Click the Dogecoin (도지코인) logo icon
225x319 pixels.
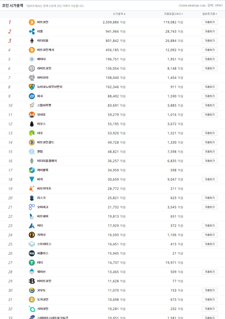[x=32, y=299]
